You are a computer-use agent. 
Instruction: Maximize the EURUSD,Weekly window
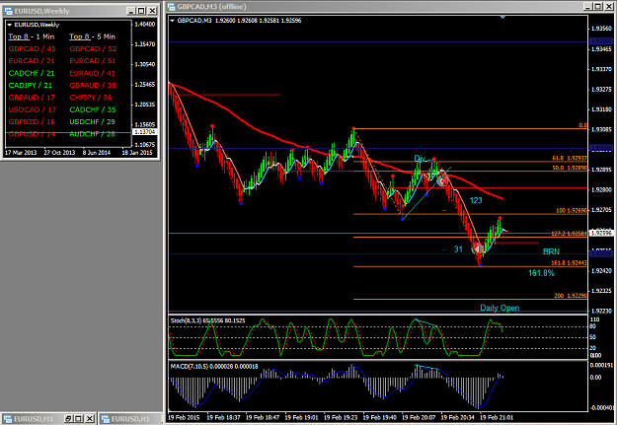click(141, 11)
